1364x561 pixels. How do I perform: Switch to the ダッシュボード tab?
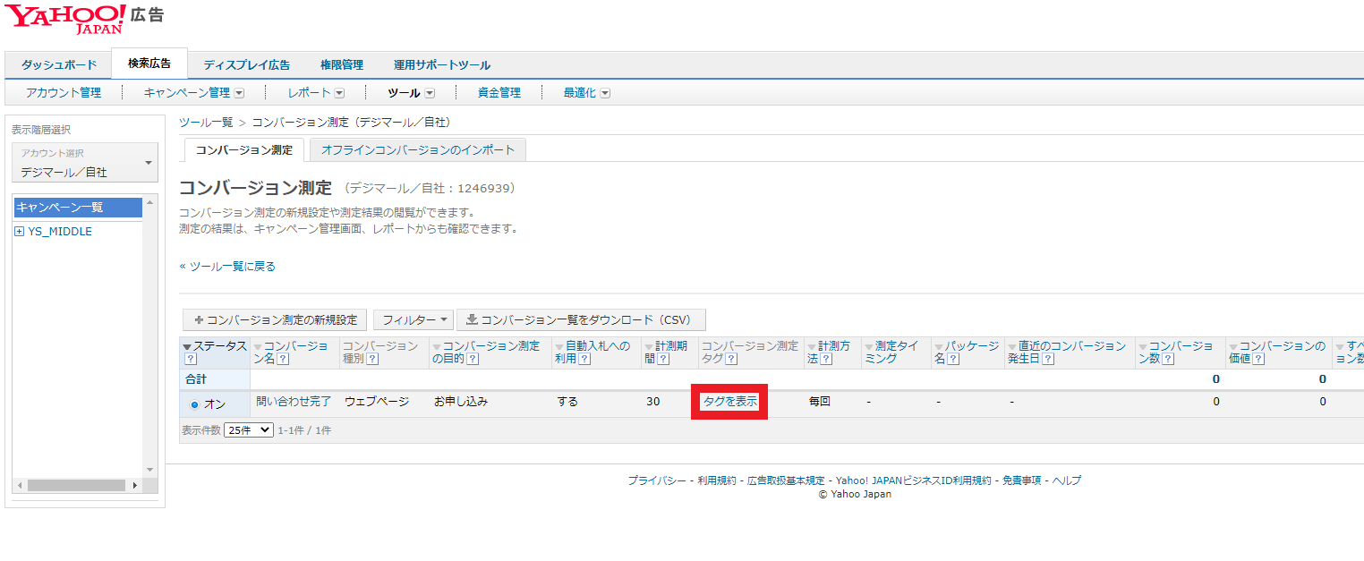(59, 65)
